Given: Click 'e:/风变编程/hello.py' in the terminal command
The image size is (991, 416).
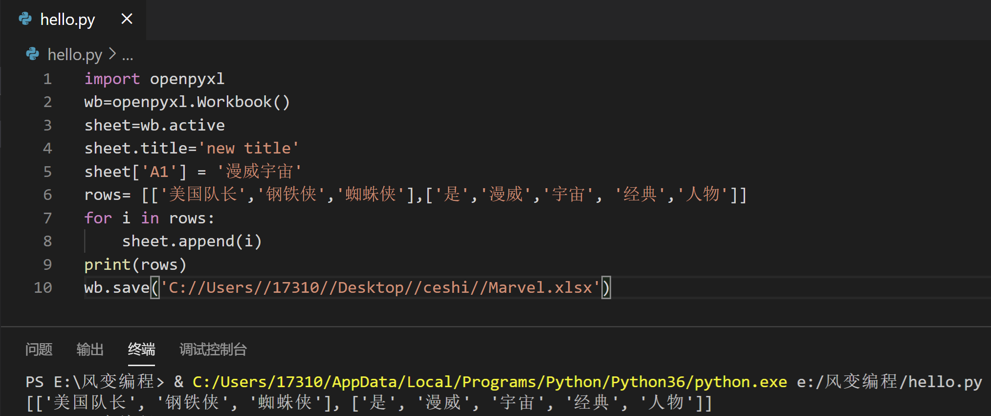Looking at the screenshot, I should [x=889, y=382].
